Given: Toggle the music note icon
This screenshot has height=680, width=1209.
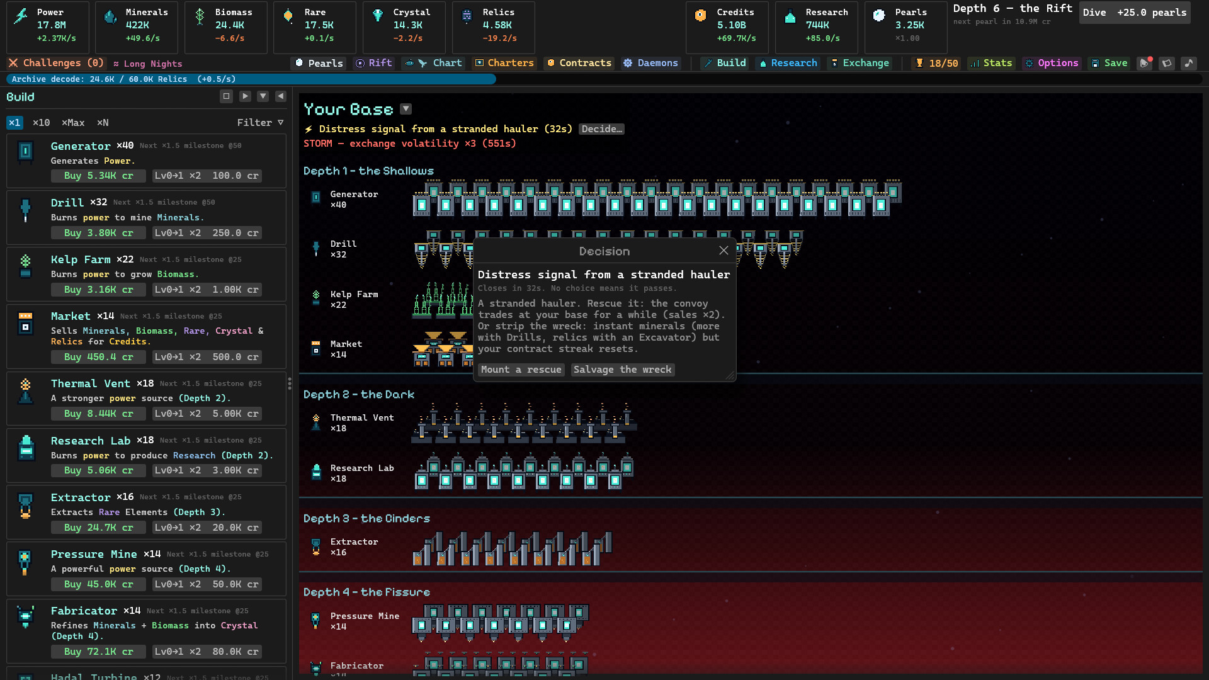Looking at the screenshot, I should pyautogui.click(x=1189, y=63).
